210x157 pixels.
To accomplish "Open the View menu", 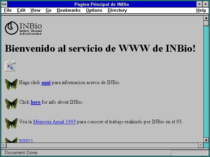I will 35,10.
